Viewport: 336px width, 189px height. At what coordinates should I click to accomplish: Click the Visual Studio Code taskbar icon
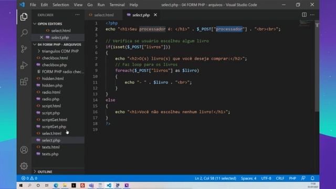coord(109,185)
